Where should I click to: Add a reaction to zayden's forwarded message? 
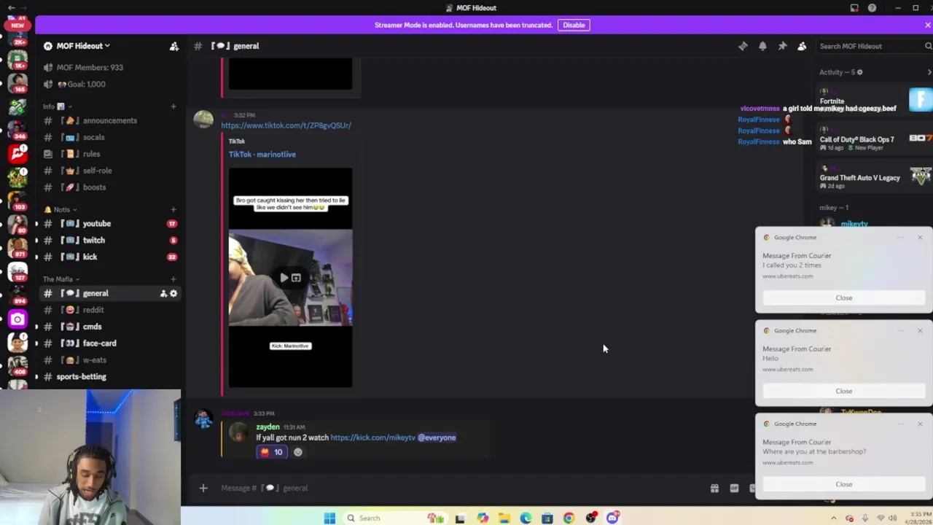297,452
